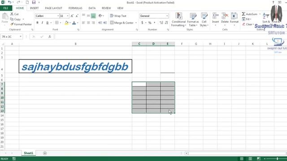Click the Decrease Indent icon
The width and height of the screenshot is (287, 161).
pos(100,23)
